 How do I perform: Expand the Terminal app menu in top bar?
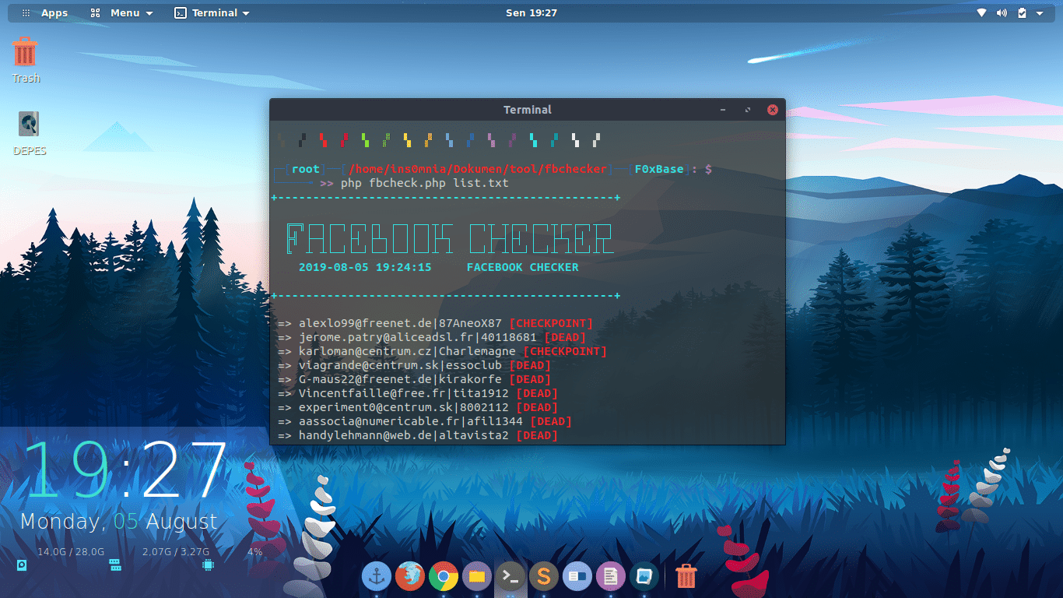click(212, 13)
